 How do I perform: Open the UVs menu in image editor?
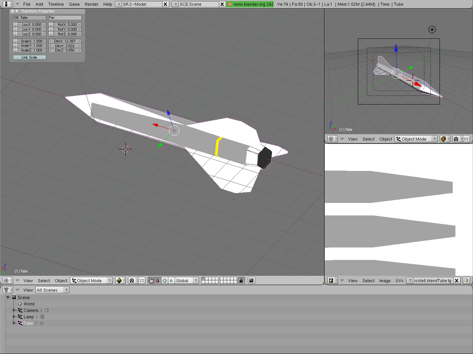[x=399, y=281]
